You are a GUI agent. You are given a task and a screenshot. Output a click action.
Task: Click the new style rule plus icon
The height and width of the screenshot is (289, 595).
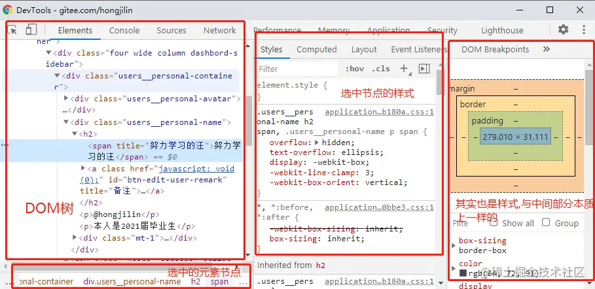point(404,69)
